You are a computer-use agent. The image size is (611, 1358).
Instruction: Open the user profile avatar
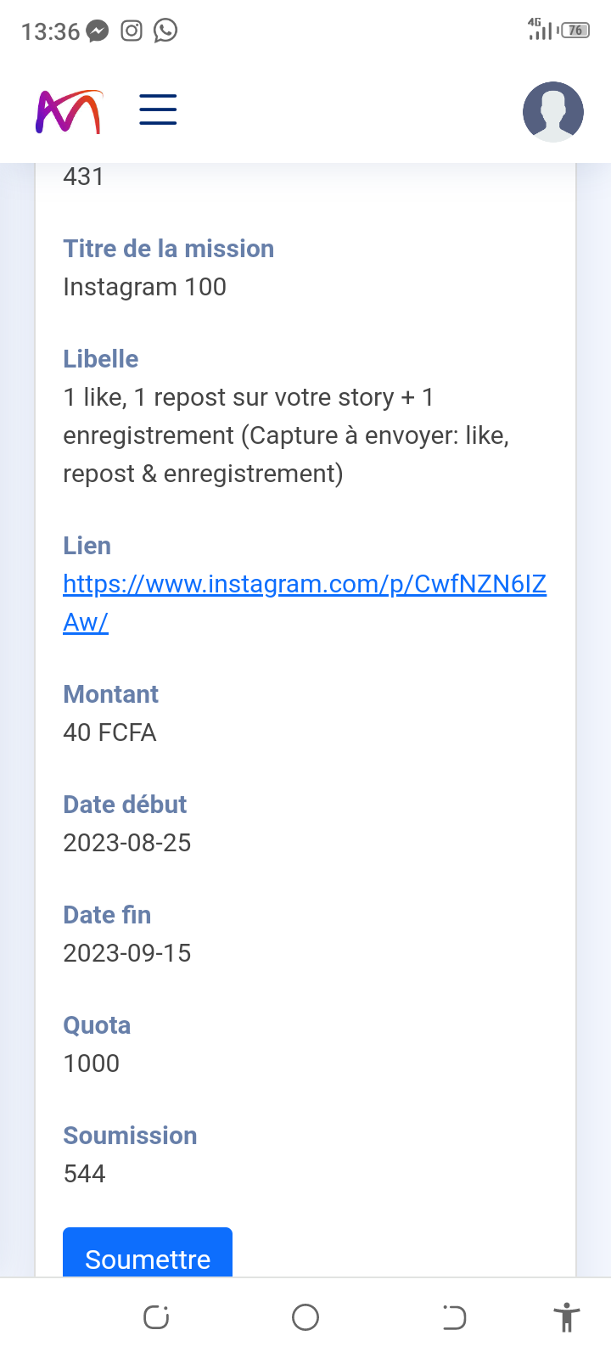[x=553, y=111]
